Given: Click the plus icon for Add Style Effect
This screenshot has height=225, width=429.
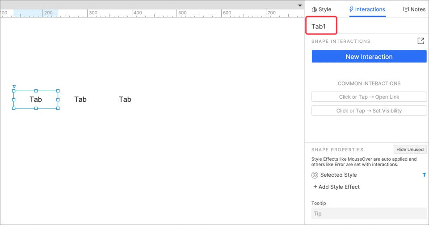Looking at the screenshot, I should click(x=315, y=187).
